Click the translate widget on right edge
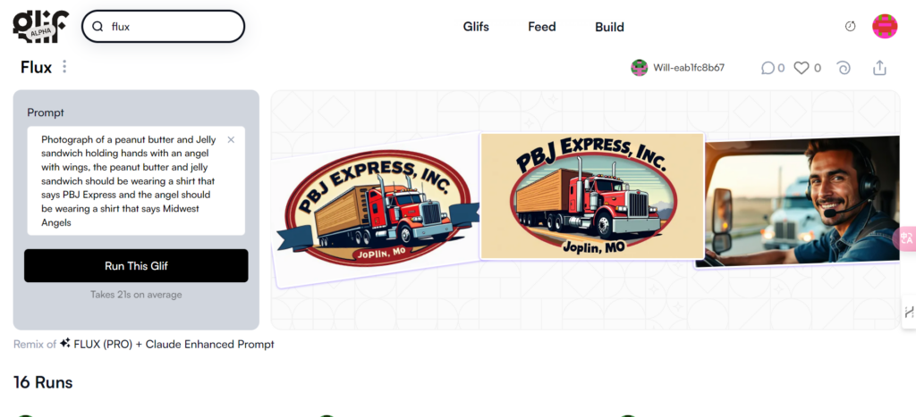Viewport: 916px width, 417px height. click(x=906, y=238)
